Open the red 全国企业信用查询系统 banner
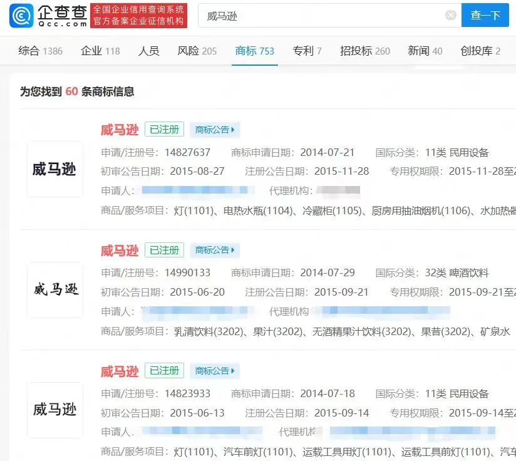This screenshot has width=516, height=461. tap(138, 16)
